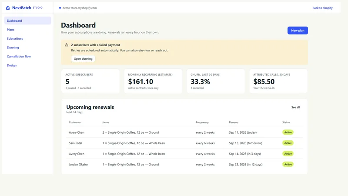The height and width of the screenshot is (196, 348).
Task: Click the Open dunning button
Action: tap(83, 59)
